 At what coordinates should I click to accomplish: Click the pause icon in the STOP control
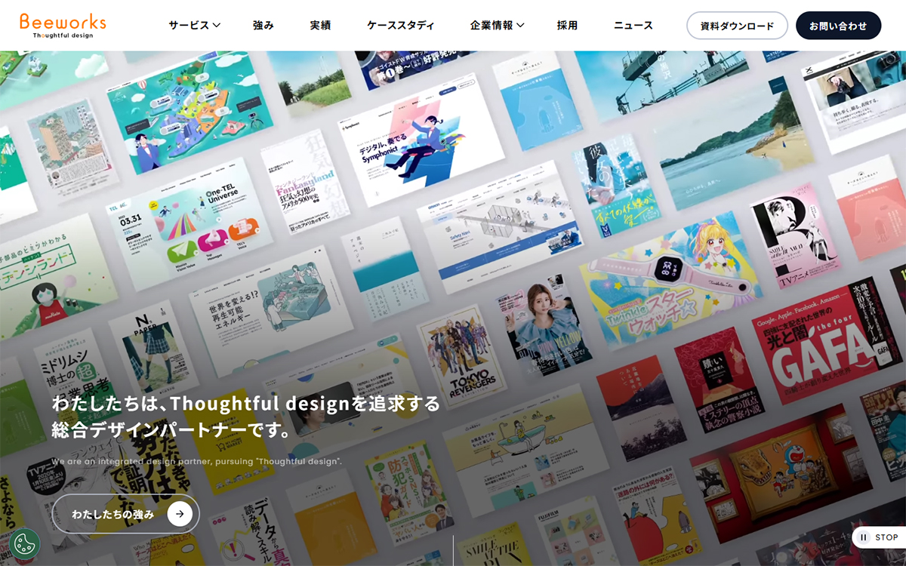pyautogui.click(x=863, y=537)
